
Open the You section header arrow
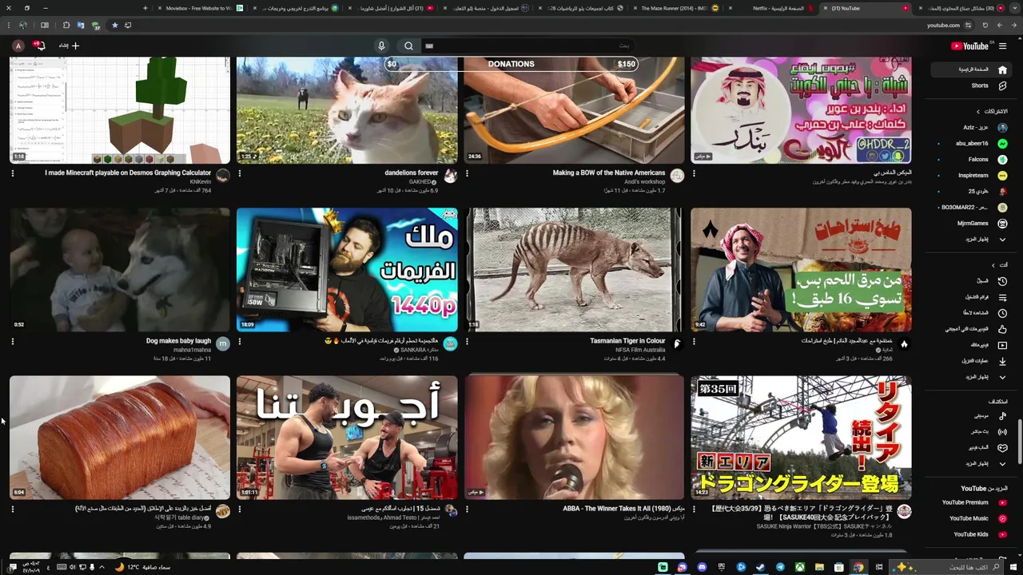993,265
